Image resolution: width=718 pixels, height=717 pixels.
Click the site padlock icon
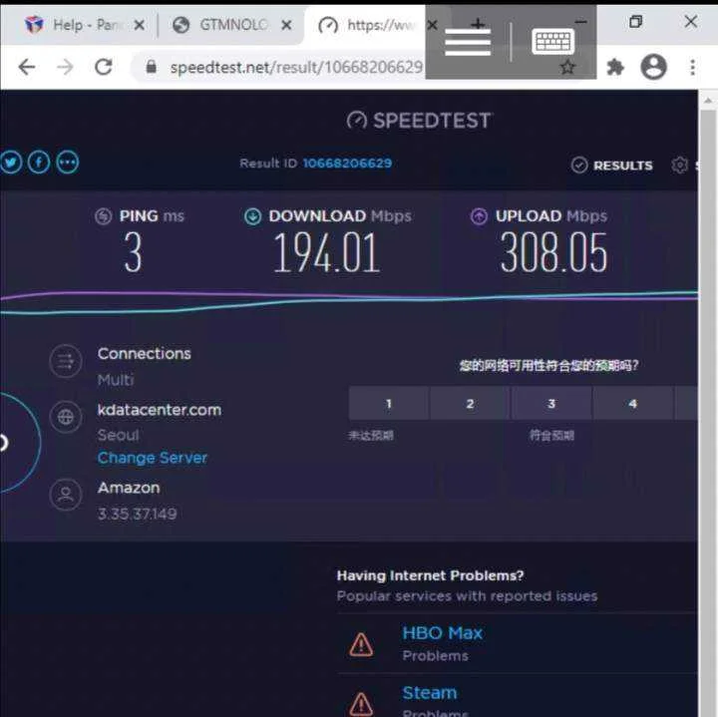click(x=151, y=67)
